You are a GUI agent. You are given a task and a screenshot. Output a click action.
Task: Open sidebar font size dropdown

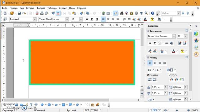pyautogui.click(x=185, y=36)
